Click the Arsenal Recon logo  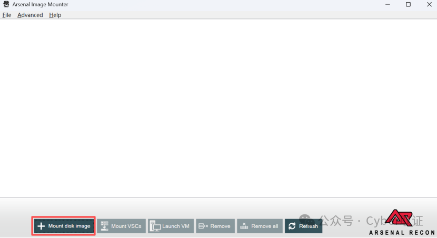click(x=402, y=223)
